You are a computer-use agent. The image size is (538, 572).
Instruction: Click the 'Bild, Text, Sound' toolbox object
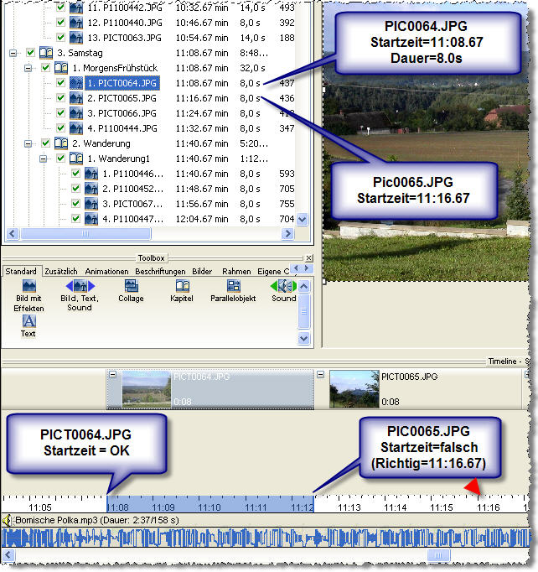pyautogui.click(x=80, y=287)
